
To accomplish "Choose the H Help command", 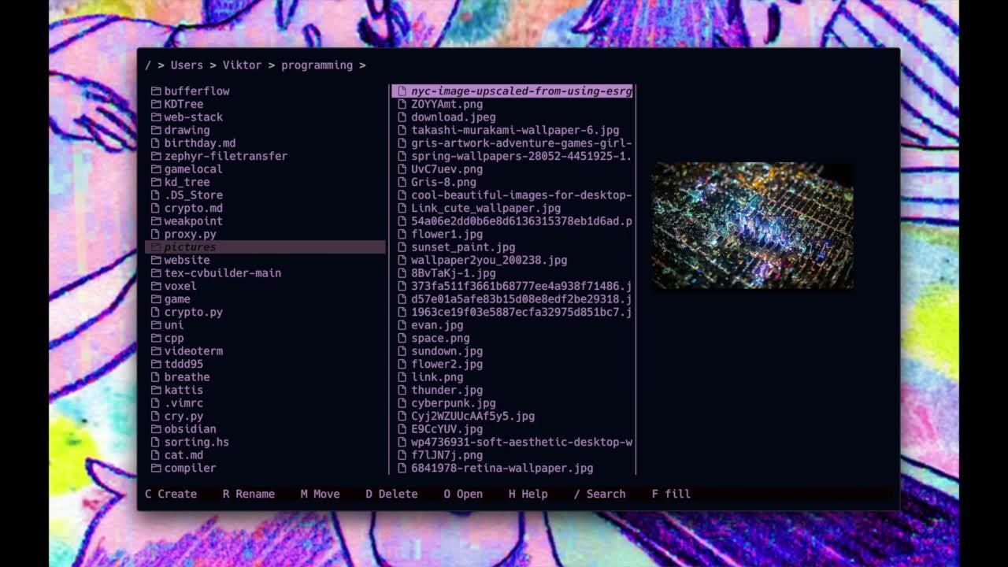I will [x=528, y=494].
